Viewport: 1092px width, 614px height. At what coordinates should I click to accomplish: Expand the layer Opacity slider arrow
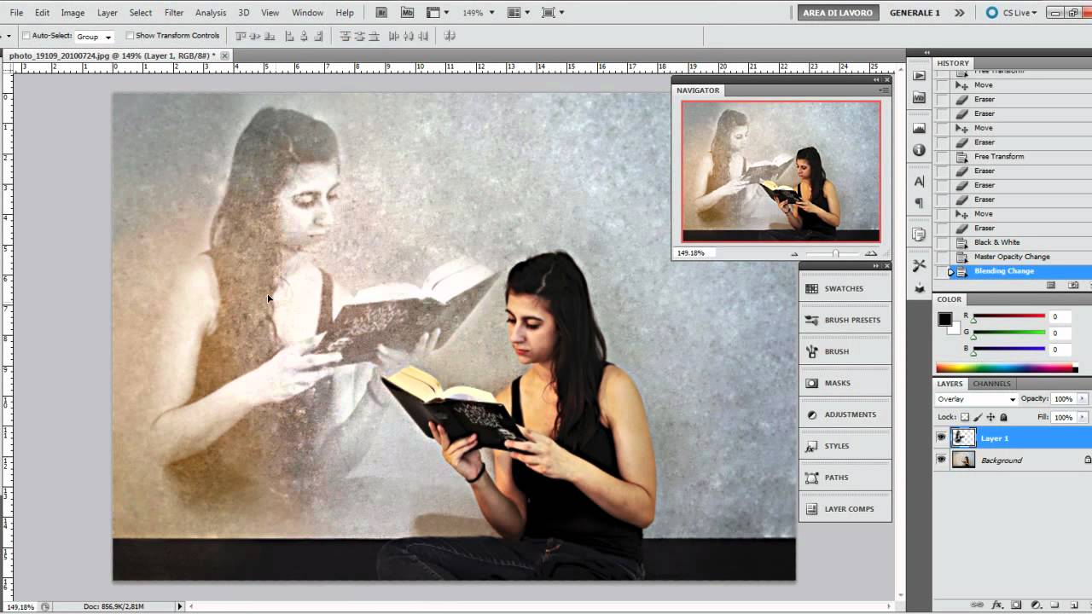click(x=1083, y=399)
